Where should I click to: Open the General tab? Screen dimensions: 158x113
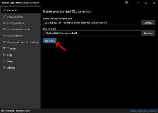pos(21,10)
